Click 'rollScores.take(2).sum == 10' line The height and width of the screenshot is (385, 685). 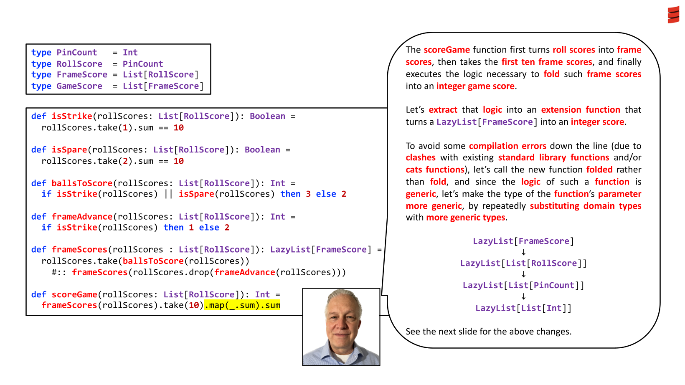pos(113,161)
